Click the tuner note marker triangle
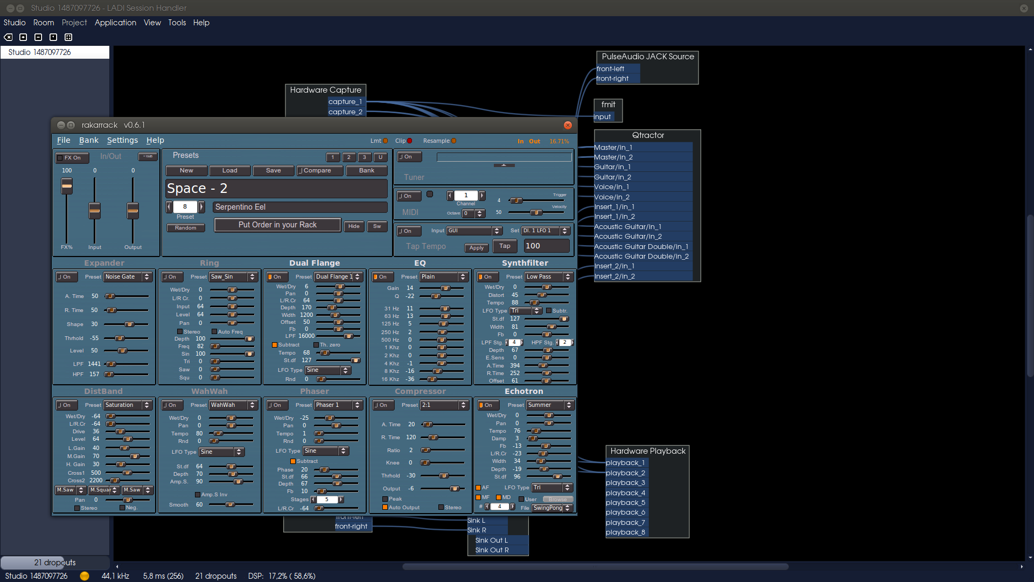This screenshot has width=1034, height=582. 504,165
